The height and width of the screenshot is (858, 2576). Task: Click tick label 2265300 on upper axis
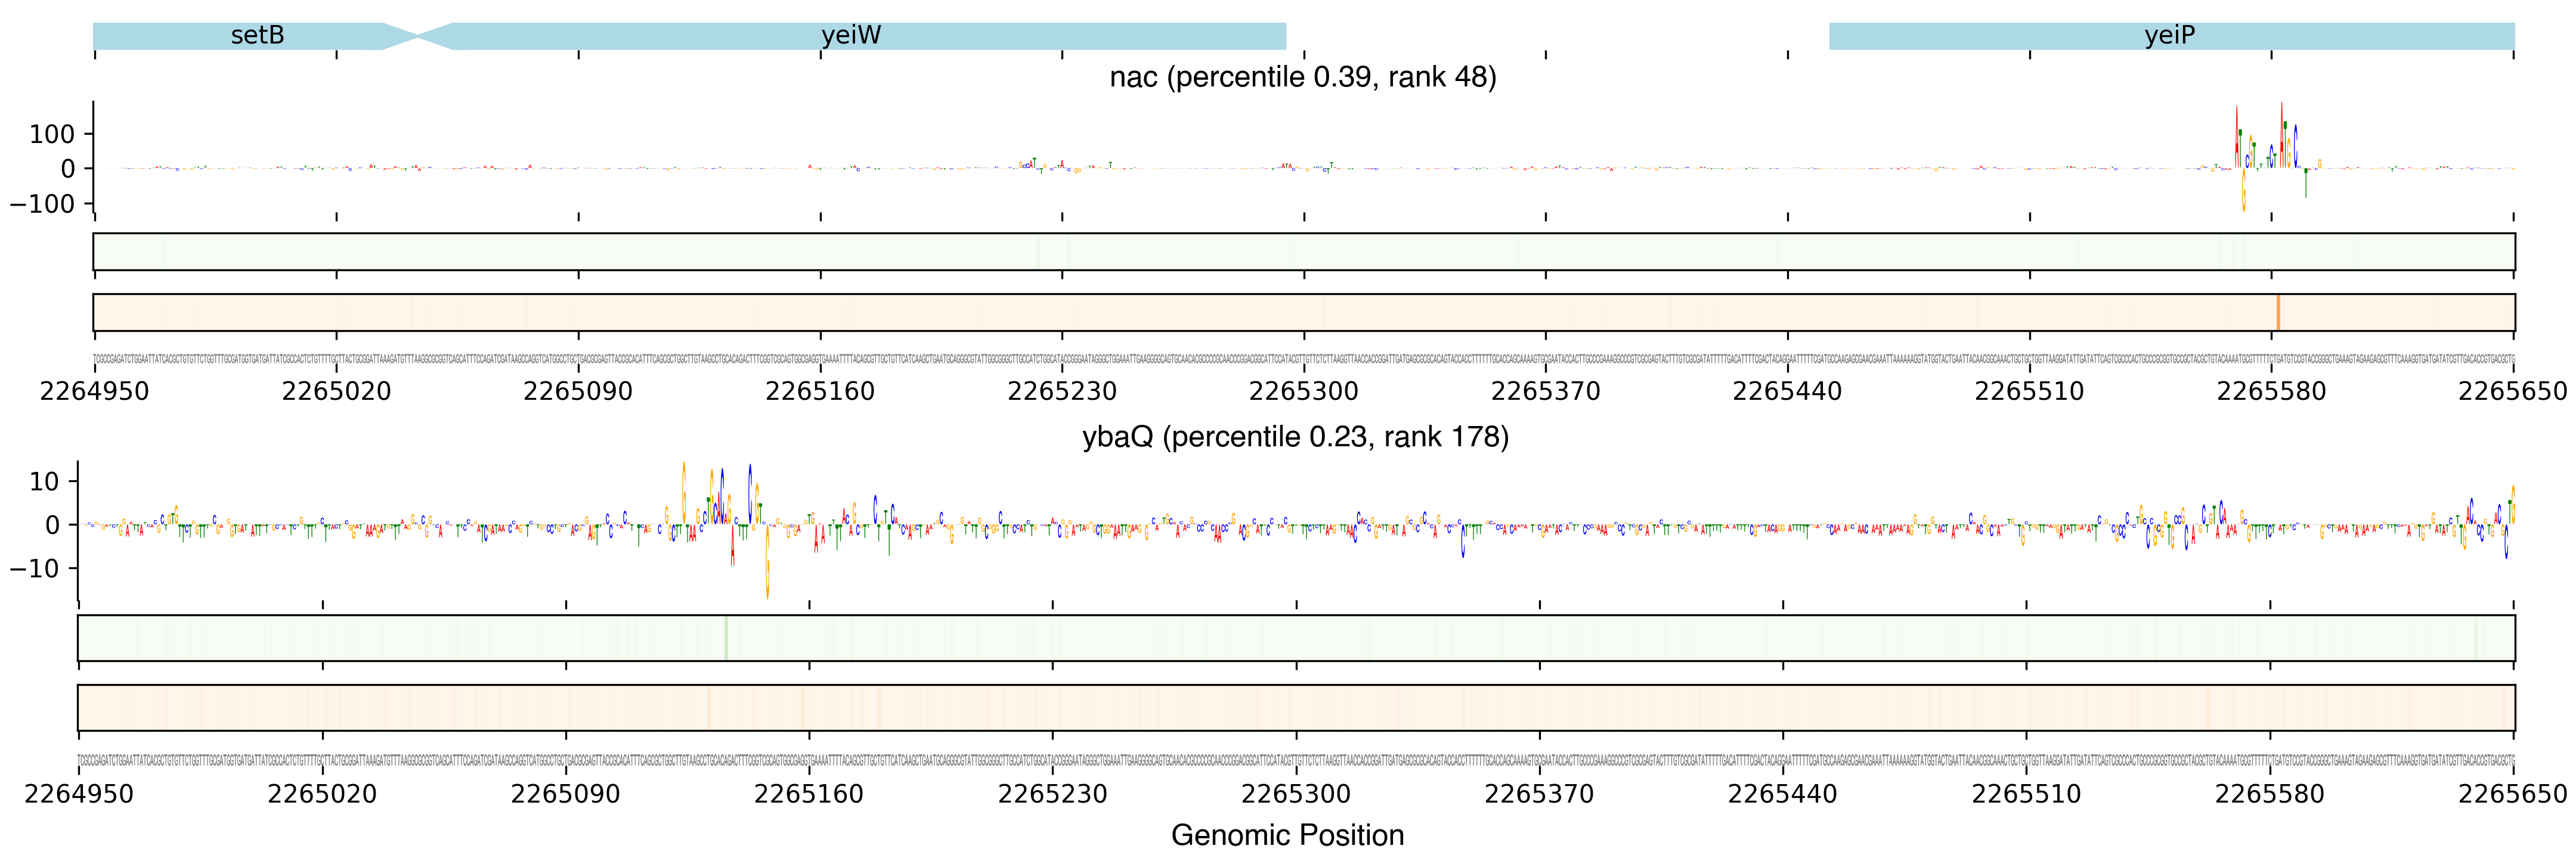tap(1303, 391)
